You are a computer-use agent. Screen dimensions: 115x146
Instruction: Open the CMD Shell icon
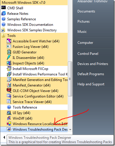[3, 8]
